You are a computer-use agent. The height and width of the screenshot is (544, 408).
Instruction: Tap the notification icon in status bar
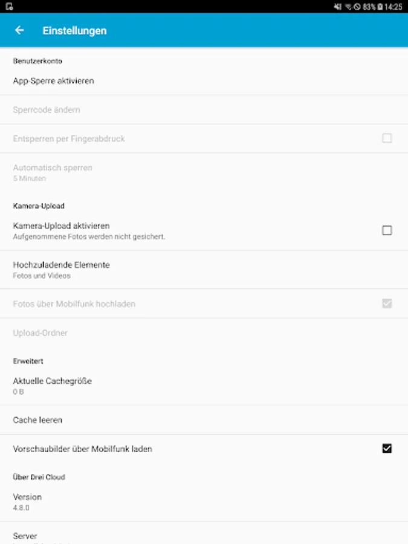(x=9, y=7)
